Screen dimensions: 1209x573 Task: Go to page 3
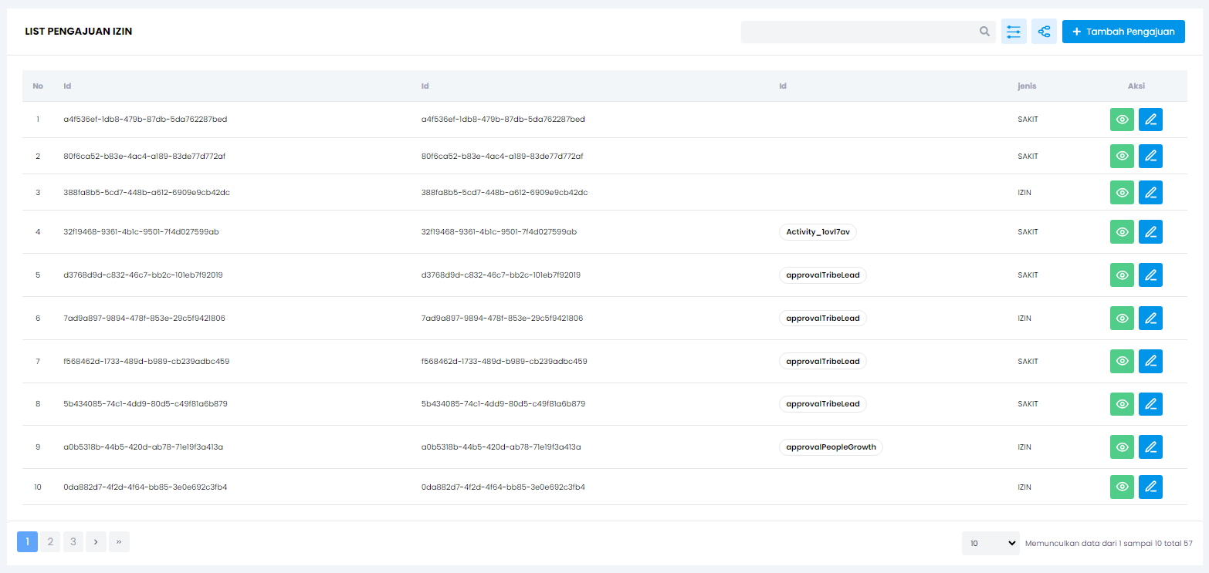tap(73, 542)
